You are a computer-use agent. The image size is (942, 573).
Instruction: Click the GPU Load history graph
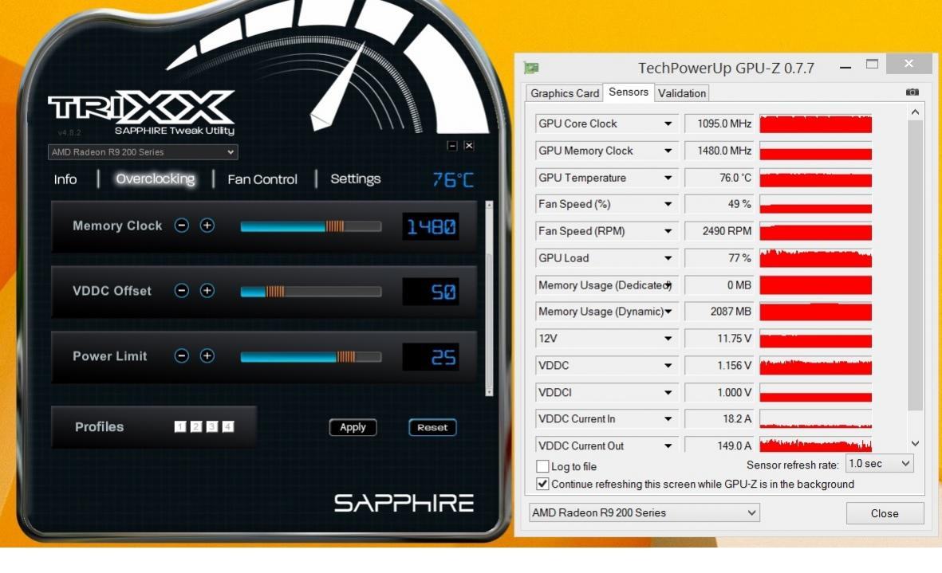[815, 258]
